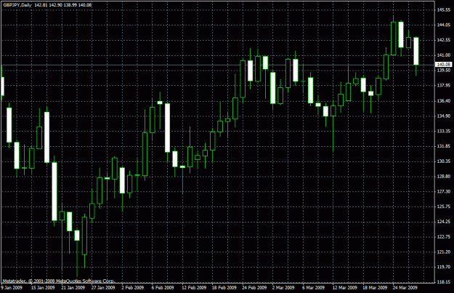This screenshot has height=293, width=454.
Task: Select the 6 Mar 2009 date label
Action: click(313, 288)
